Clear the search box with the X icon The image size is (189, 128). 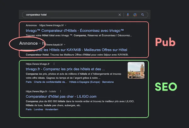[120, 15]
